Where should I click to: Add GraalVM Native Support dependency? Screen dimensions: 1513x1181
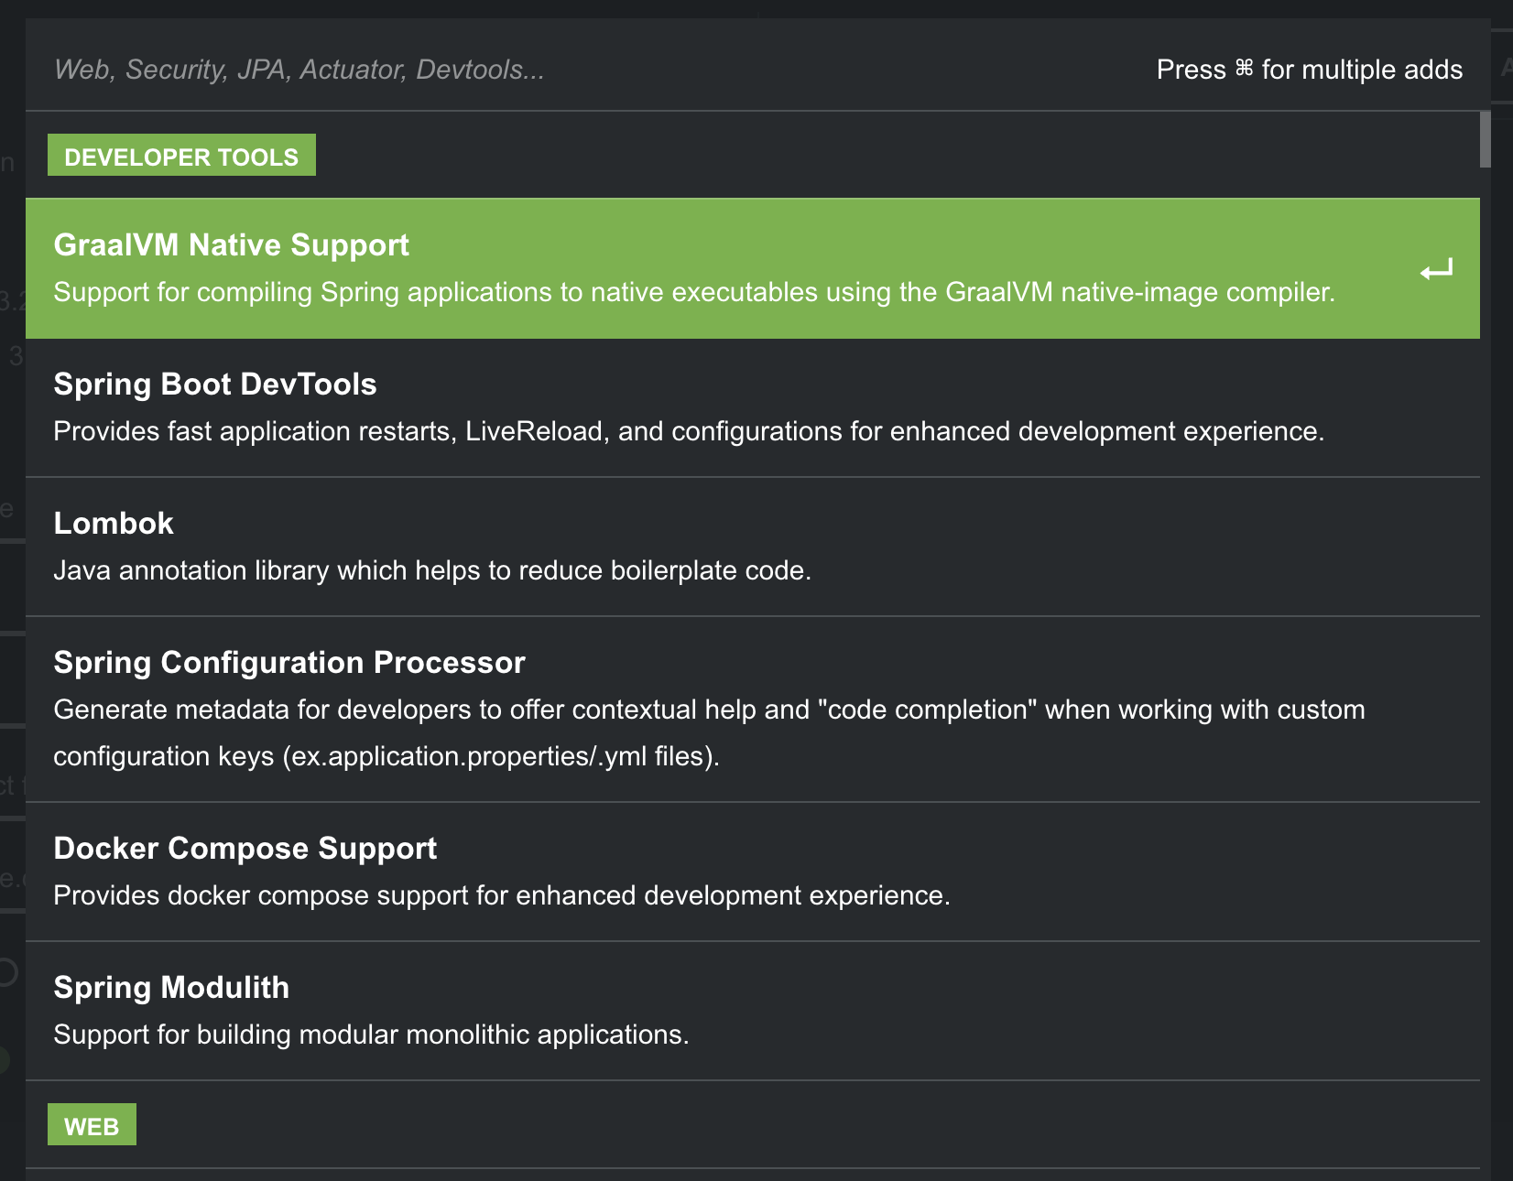(x=231, y=245)
